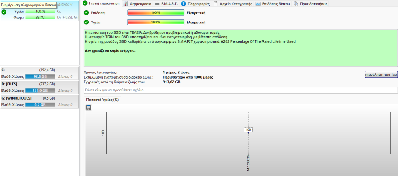
Task: Click the pages icon of Προειδοποιήσεις tab
Action: [296, 3]
